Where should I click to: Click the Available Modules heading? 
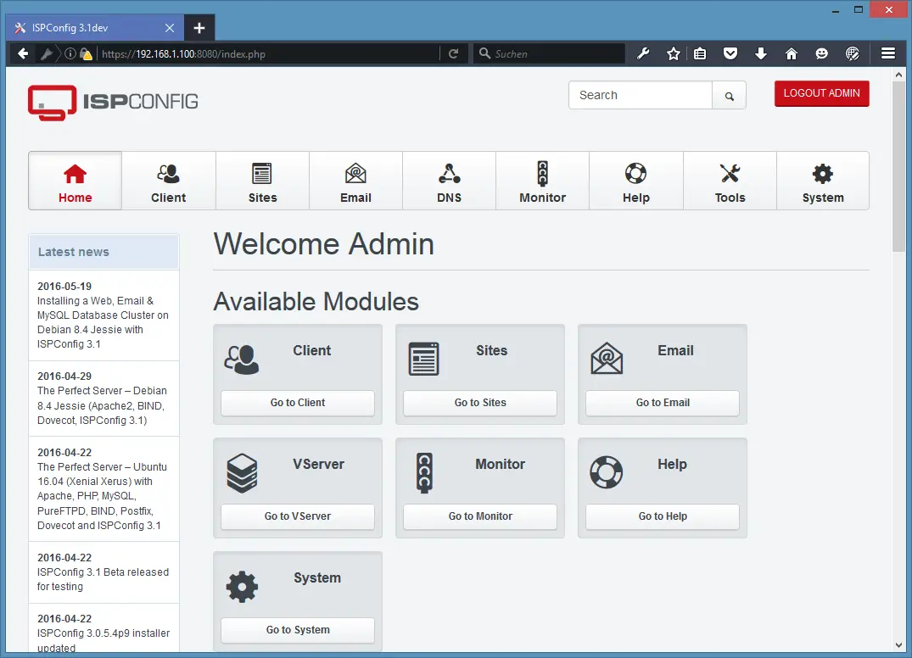click(316, 301)
